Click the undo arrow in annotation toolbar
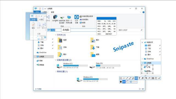This screenshot has height=99, width=176. (x=146, y=78)
